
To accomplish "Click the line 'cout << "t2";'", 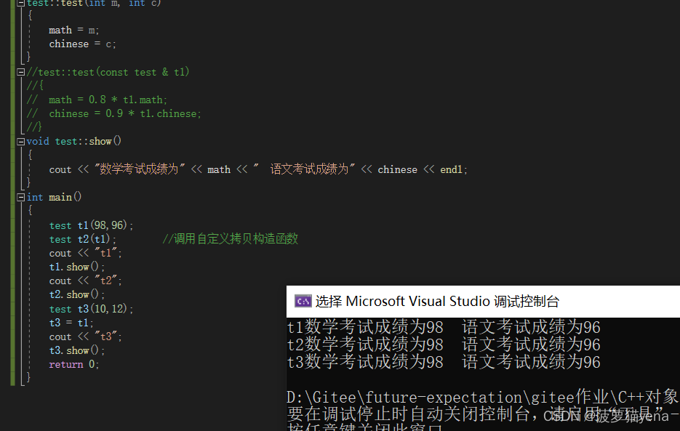I will (85, 281).
